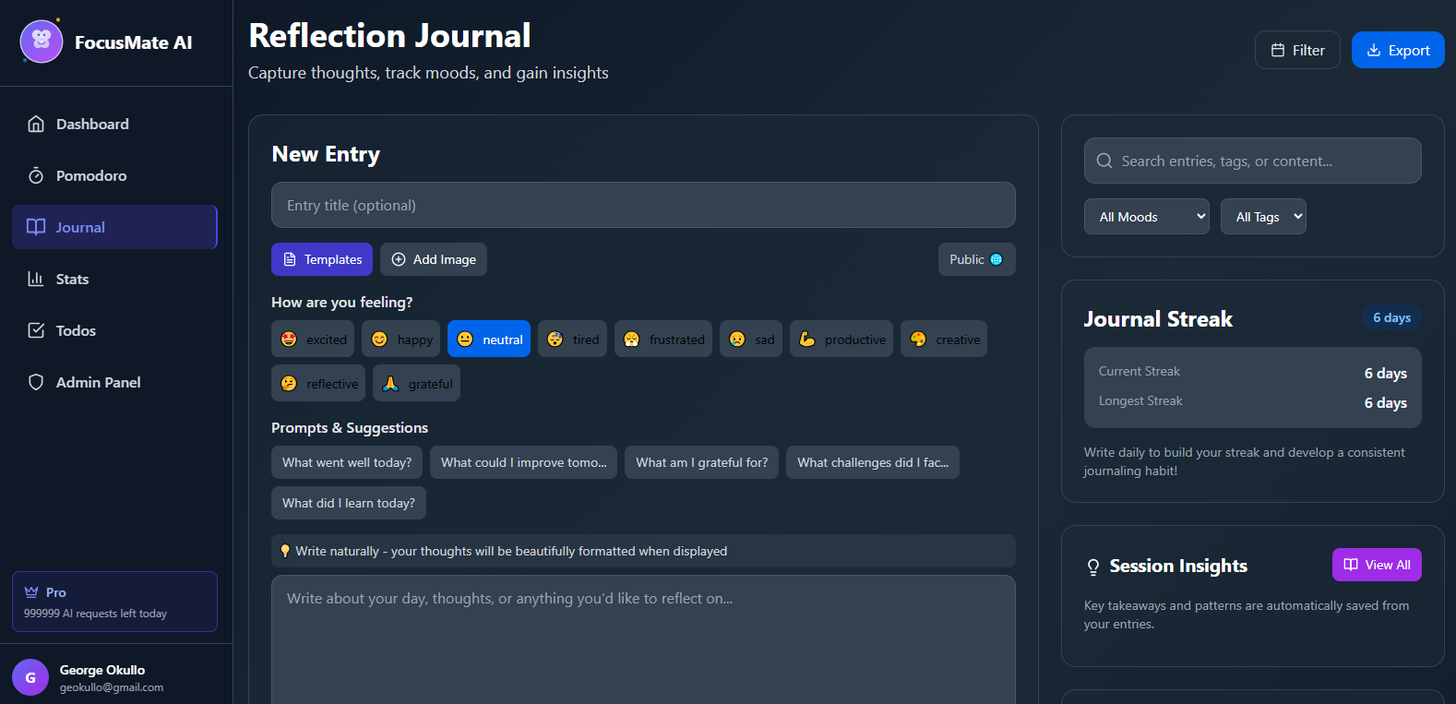The height and width of the screenshot is (704, 1456).
Task: Click the grateful praying-hands emoji
Action: point(390,384)
